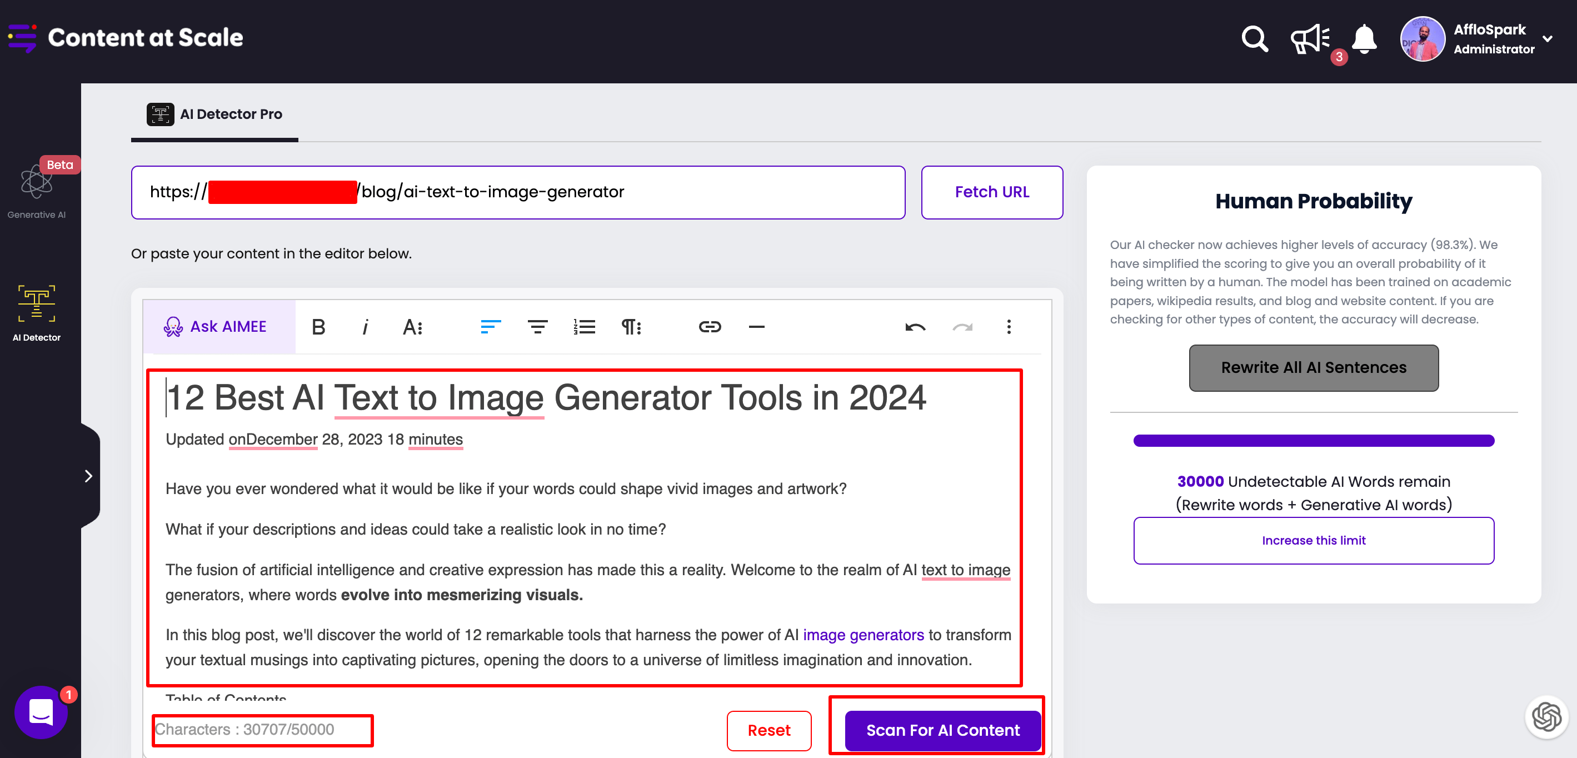Screen dimensions: 1577x758
Task: Insert a horizontal line divider
Action: [757, 327]
